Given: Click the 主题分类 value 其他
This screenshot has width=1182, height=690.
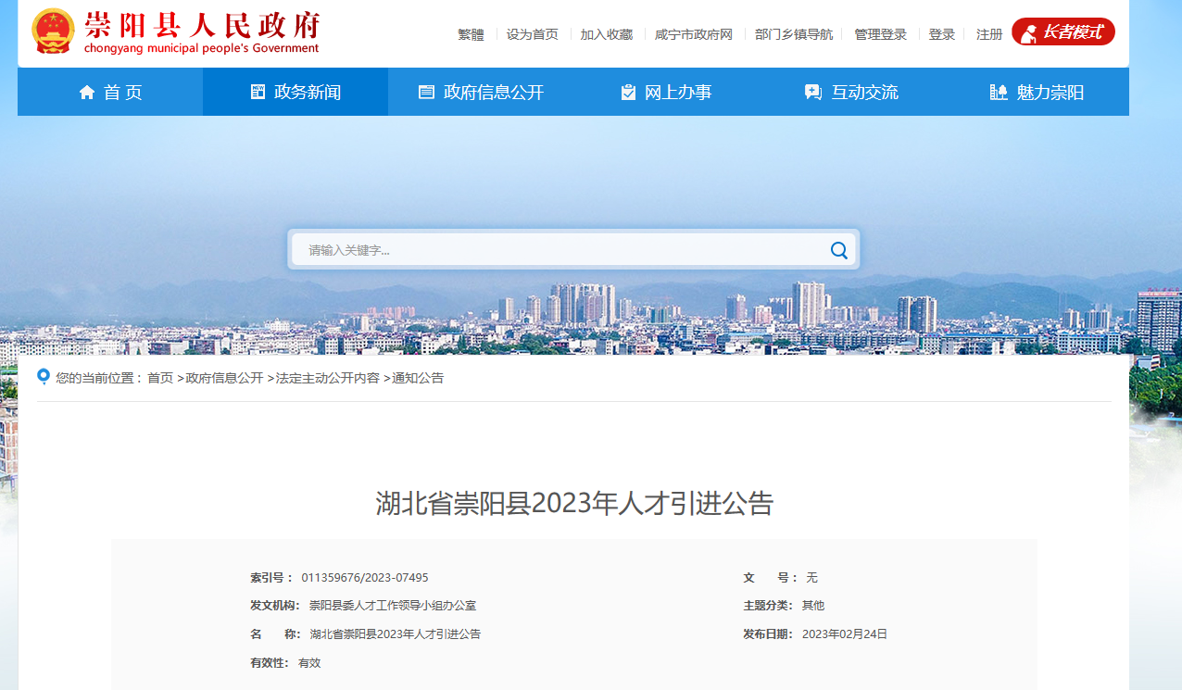Looking at the screenshot, I should pos(813,606).
